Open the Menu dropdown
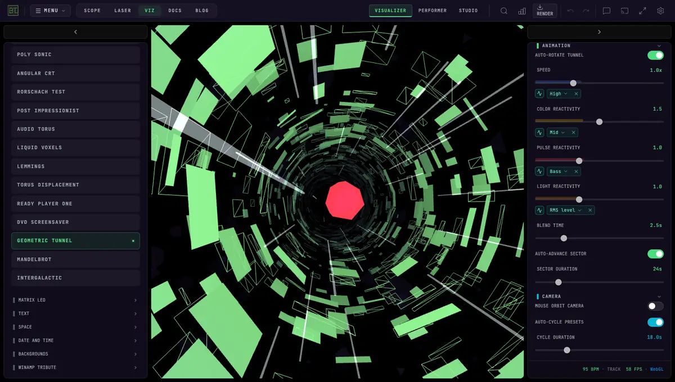Viewport: 675px width, 382px height. pyautogui.click(x=50, y=11)
